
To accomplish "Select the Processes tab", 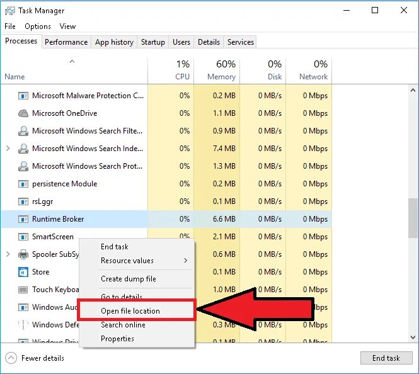I will pos(21,41).
